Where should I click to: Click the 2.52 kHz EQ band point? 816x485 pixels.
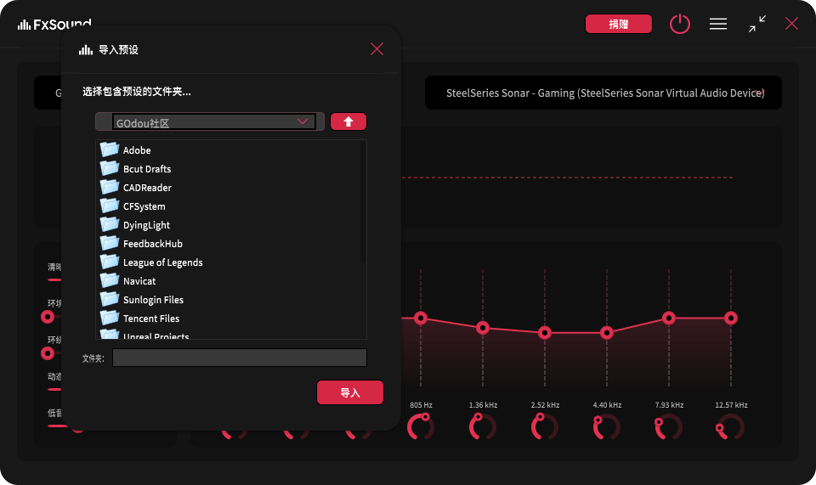[x=544, y=333]
